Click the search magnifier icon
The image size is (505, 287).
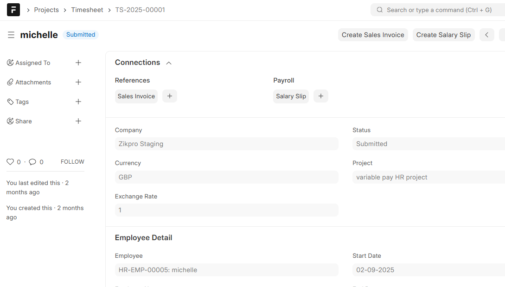coord(380,10)
